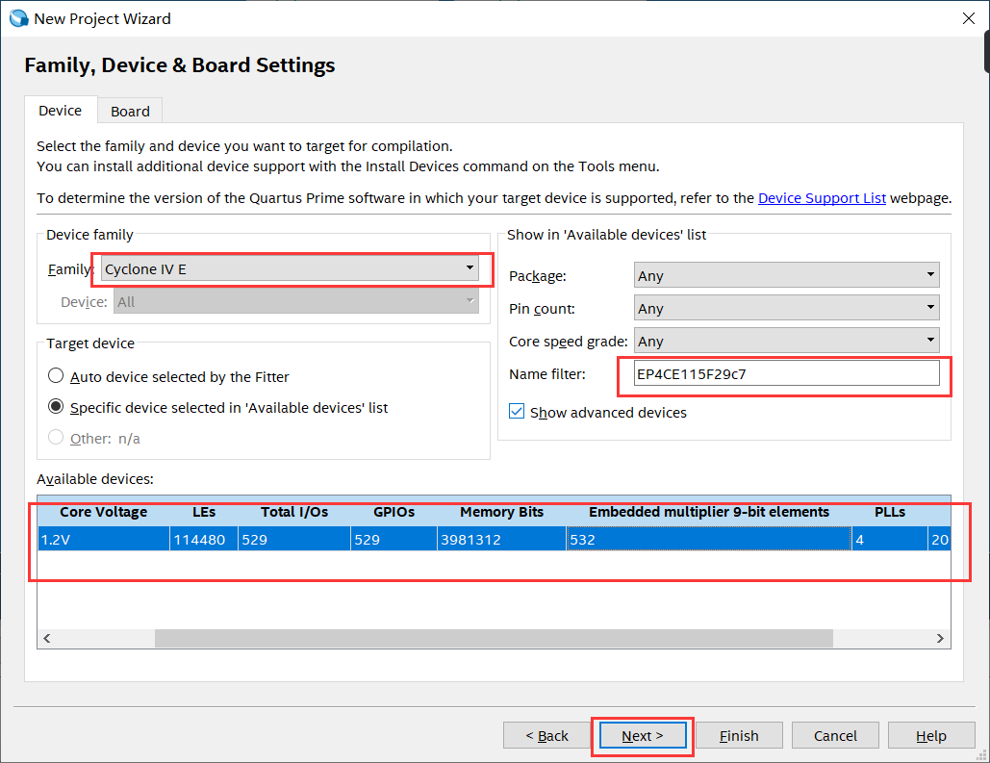Switch to the Board tab
This screenshot has height=763, width=990.
point(130,112)
